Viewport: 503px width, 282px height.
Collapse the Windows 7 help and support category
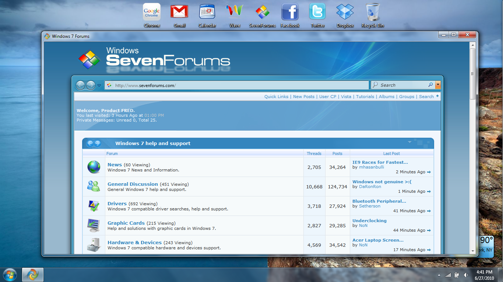pos(409,142)
